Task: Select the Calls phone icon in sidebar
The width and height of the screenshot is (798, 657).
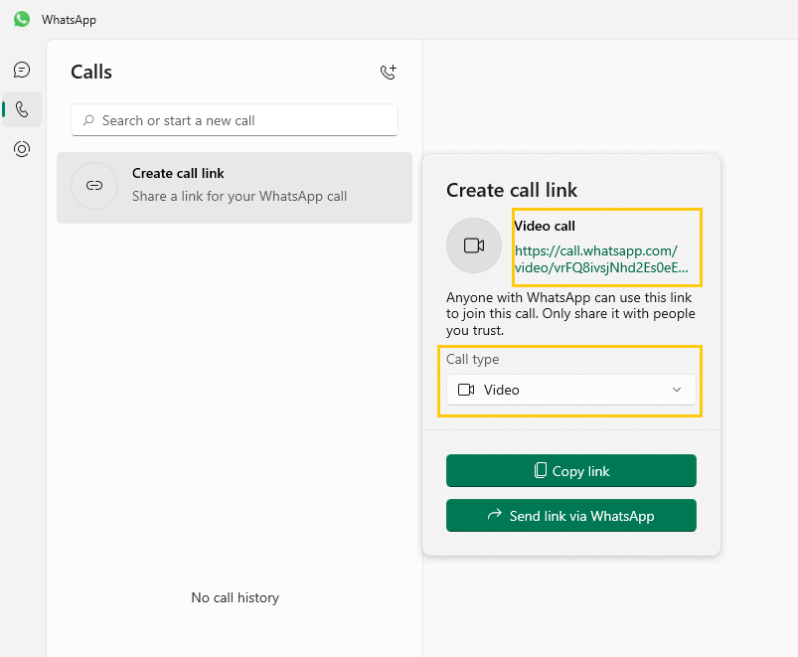Action: (22, 109)
